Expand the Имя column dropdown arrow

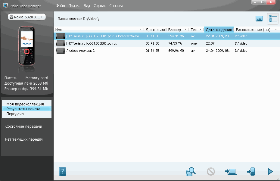pos(140,30)
